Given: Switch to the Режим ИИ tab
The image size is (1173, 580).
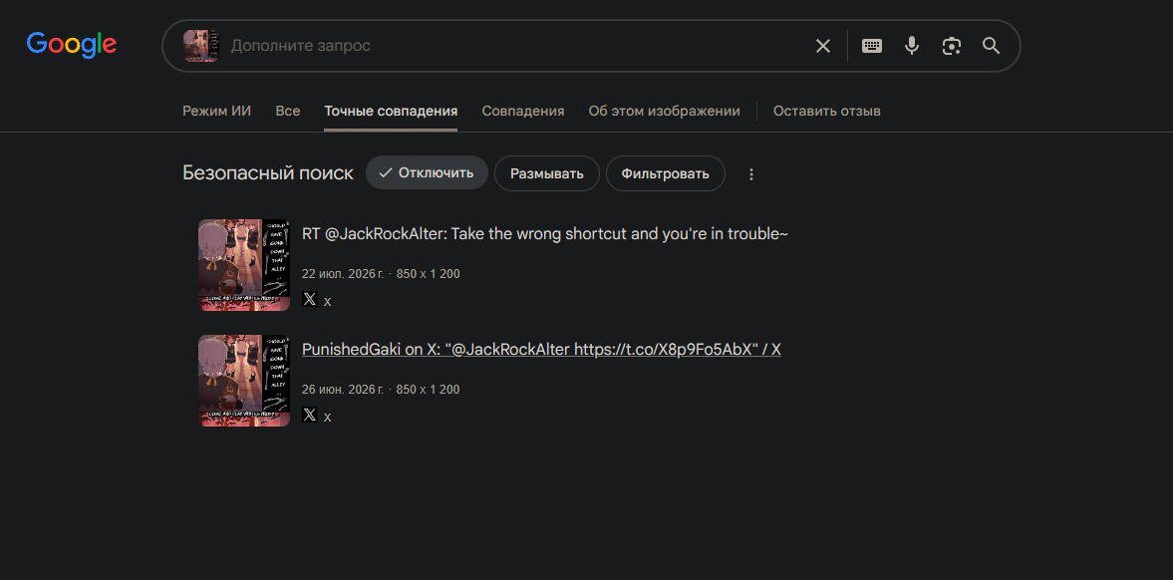Looking at the screenshot, I should coord(217,111).
